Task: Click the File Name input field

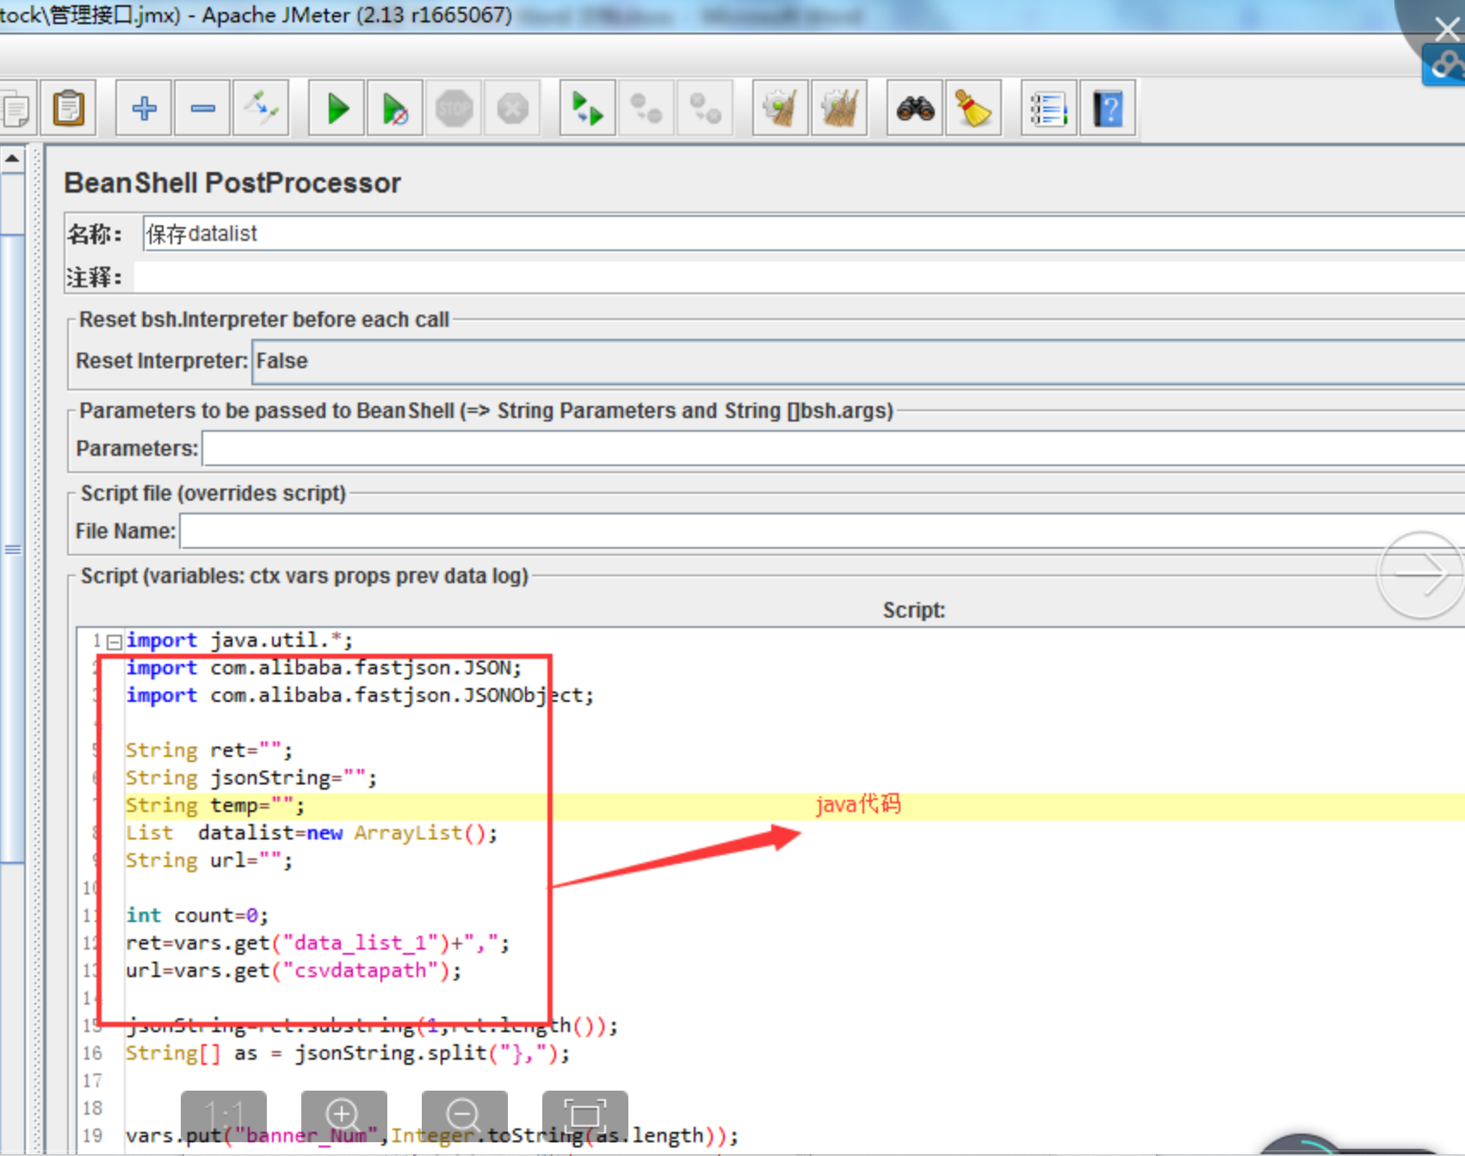Action: tap(822, 532)
